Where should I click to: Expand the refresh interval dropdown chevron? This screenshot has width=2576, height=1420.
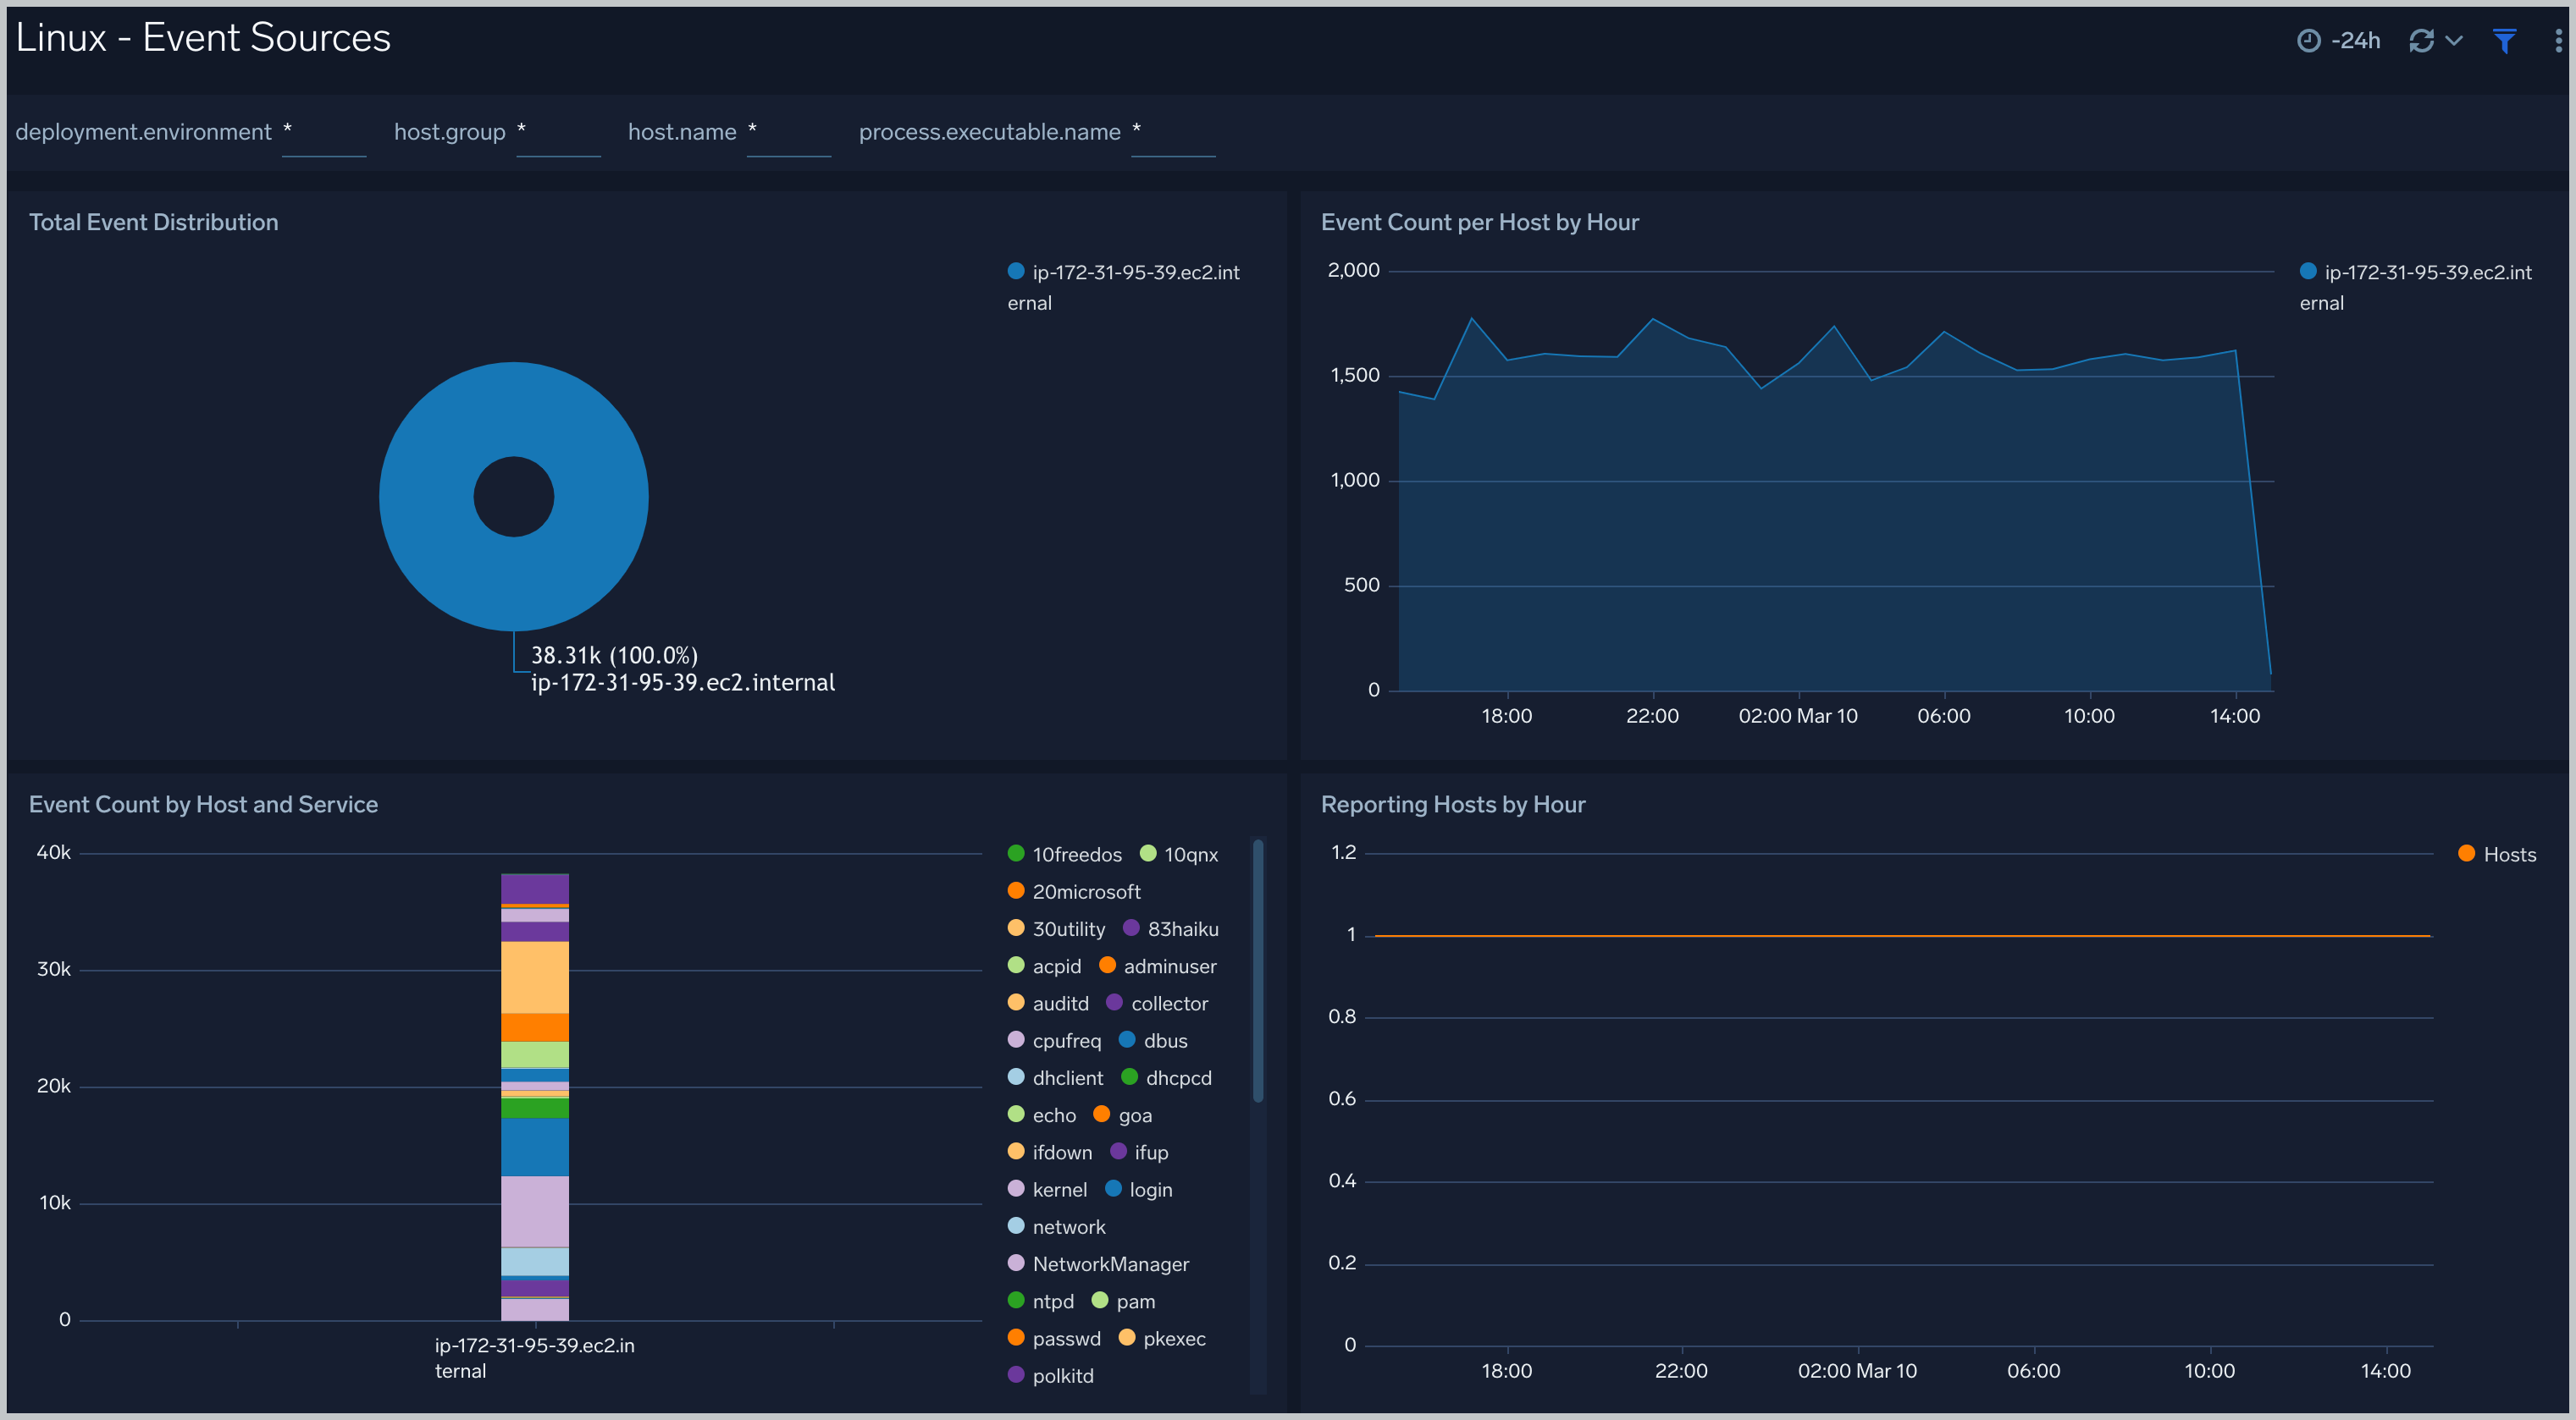pyautogui.click(x=2453, y=41)
